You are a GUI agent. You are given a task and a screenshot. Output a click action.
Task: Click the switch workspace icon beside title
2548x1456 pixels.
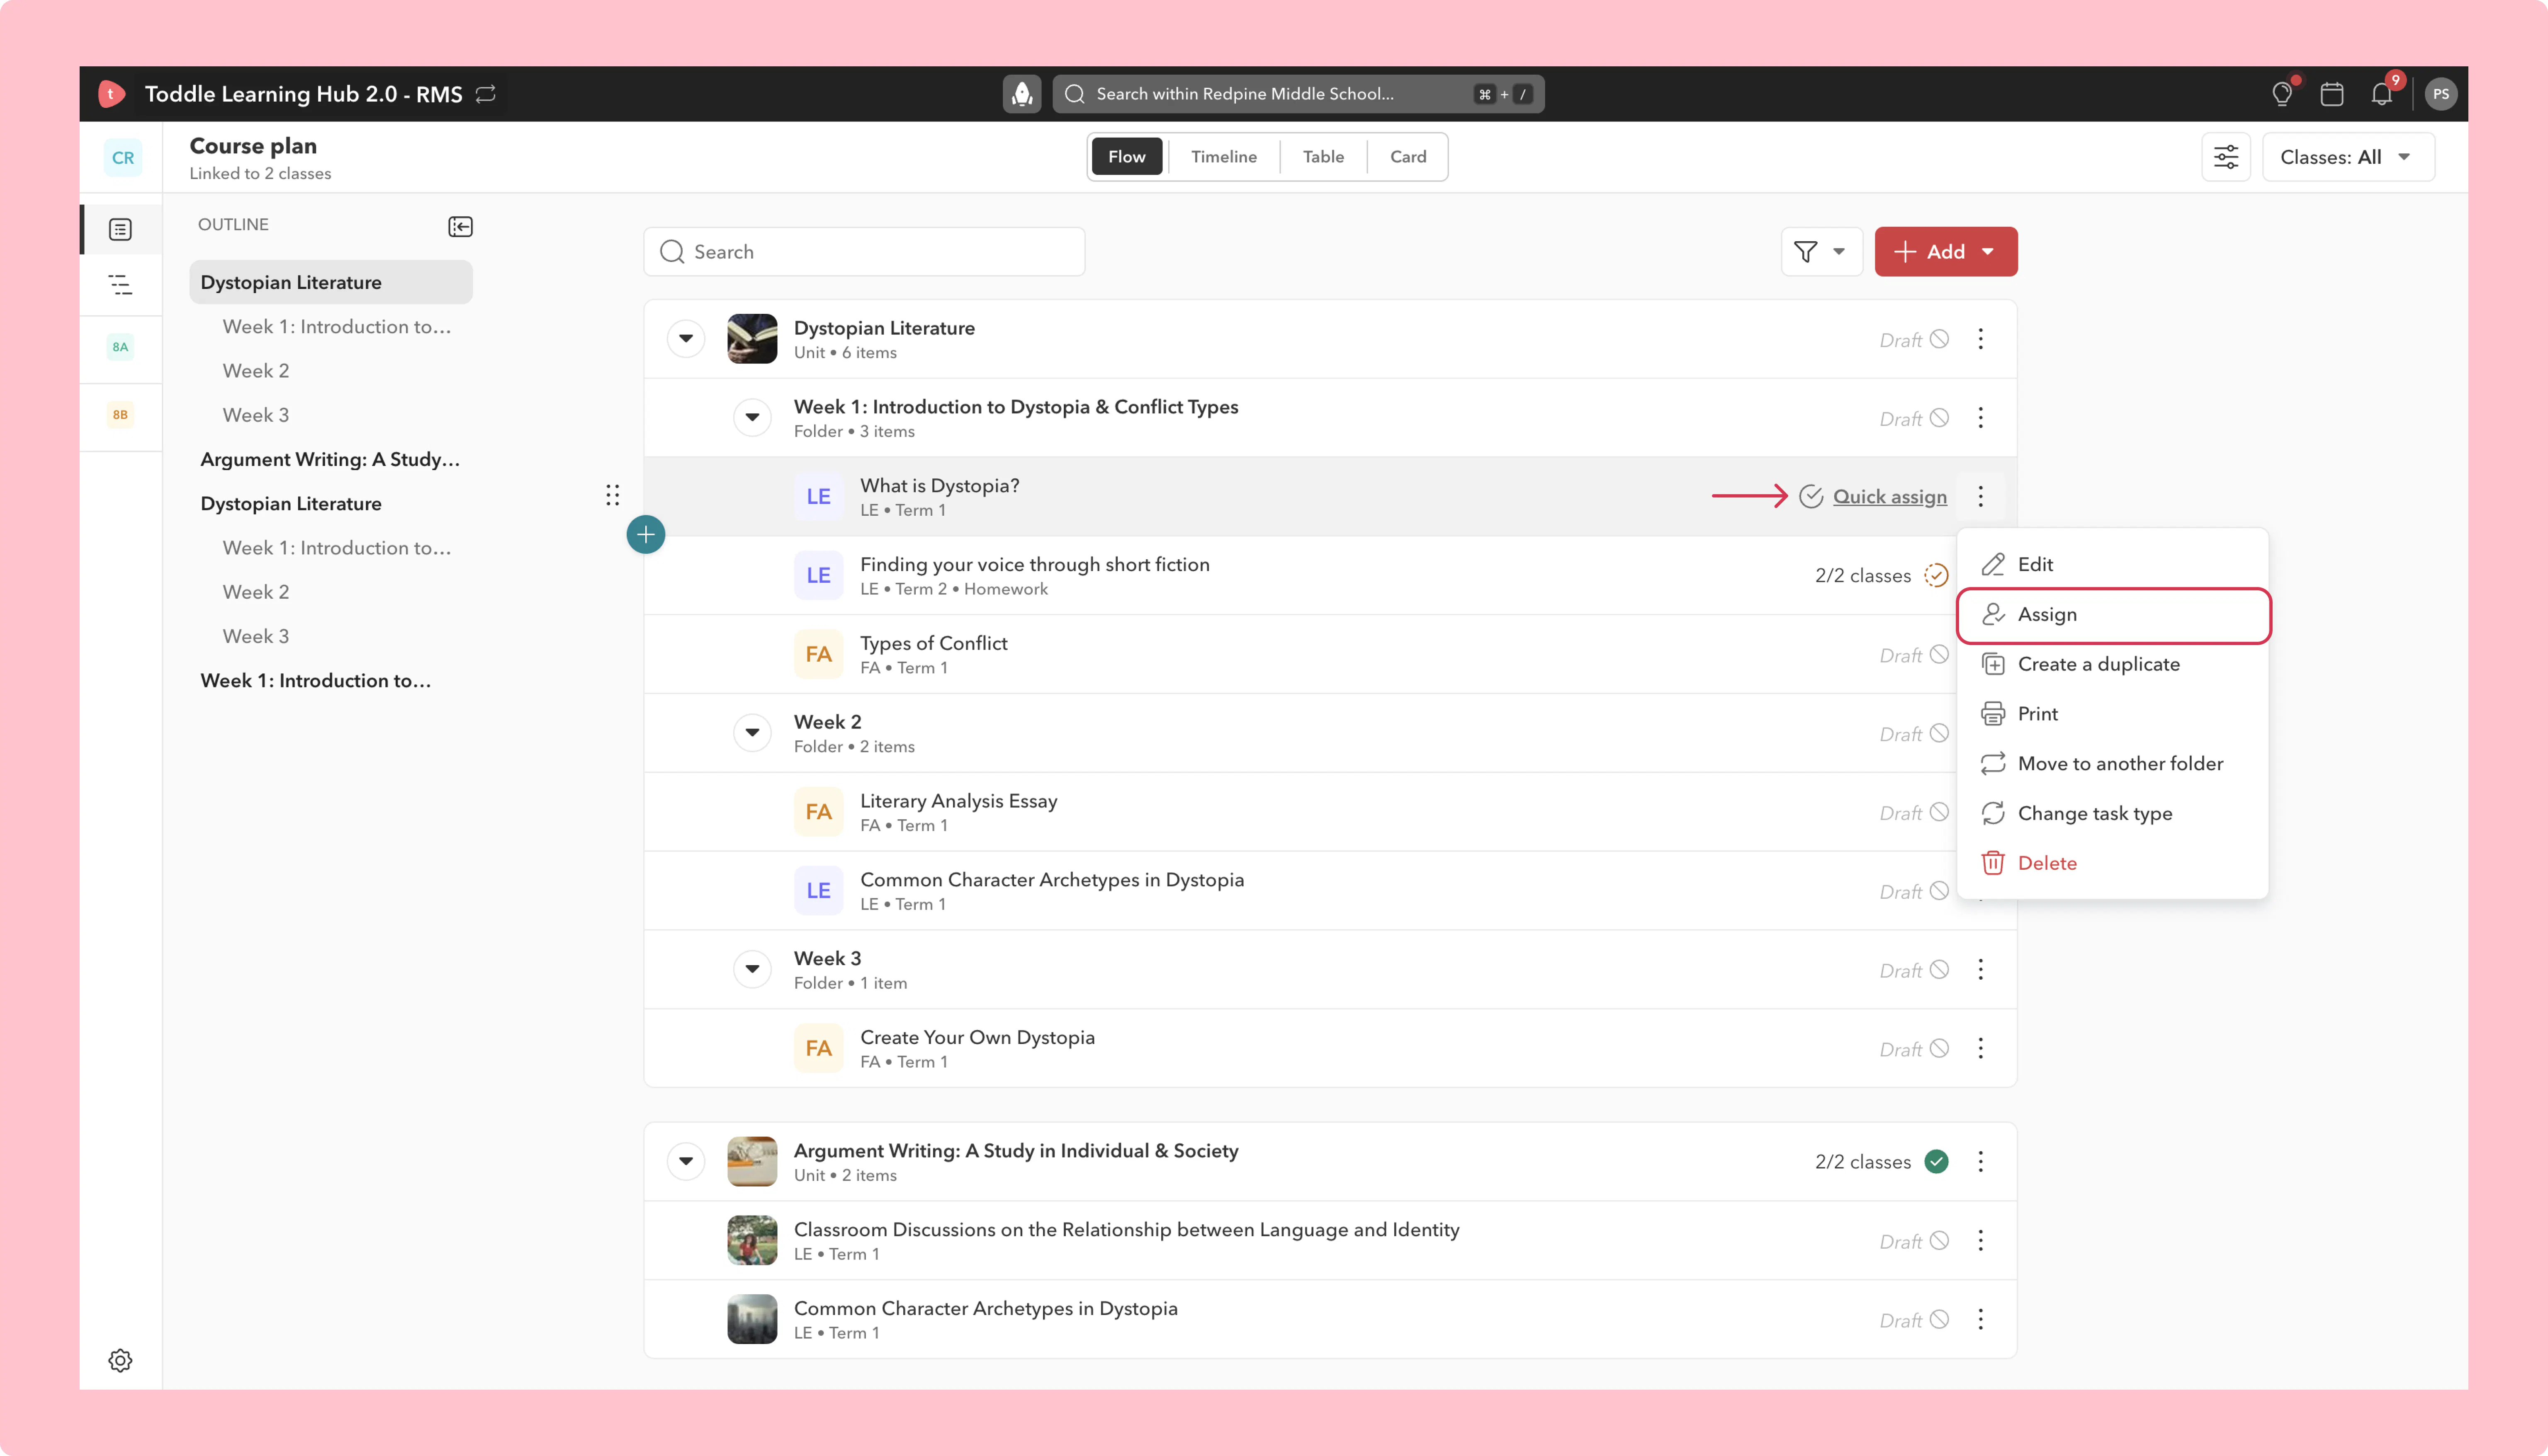pyautogui.click(x=486, y=94)
